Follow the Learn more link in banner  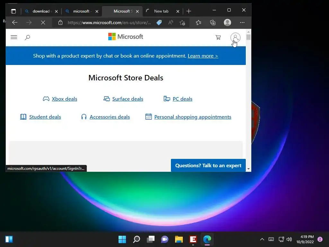[x=203, y=56]
